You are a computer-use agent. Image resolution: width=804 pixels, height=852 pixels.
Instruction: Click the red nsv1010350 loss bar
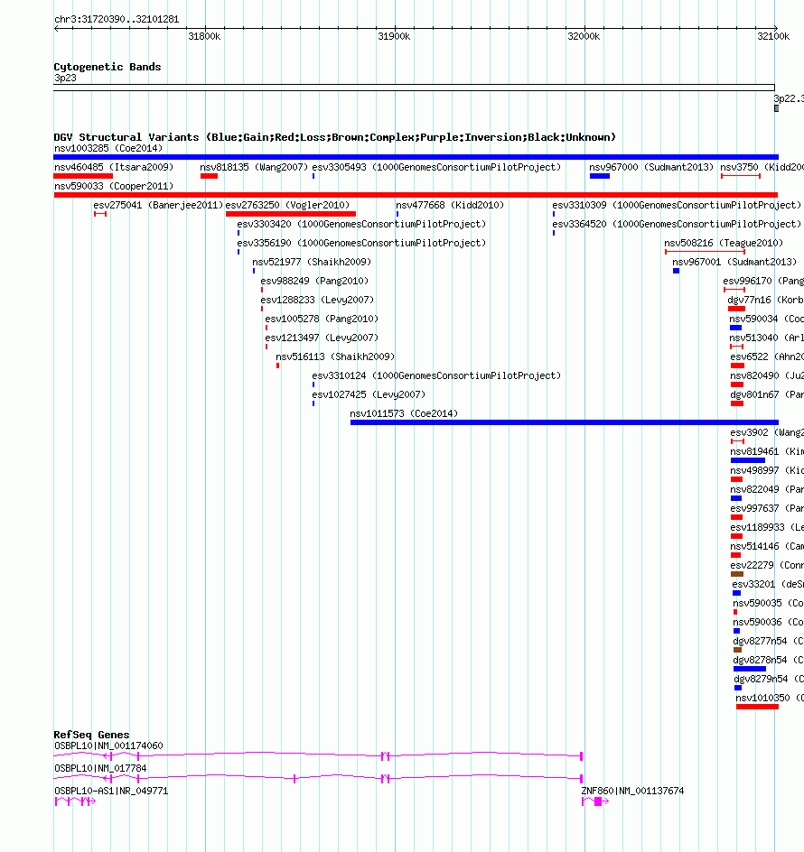point(757,707)
